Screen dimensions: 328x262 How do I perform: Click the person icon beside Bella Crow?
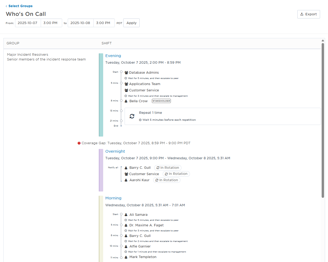pyautogui.click(x=126, y=101)
